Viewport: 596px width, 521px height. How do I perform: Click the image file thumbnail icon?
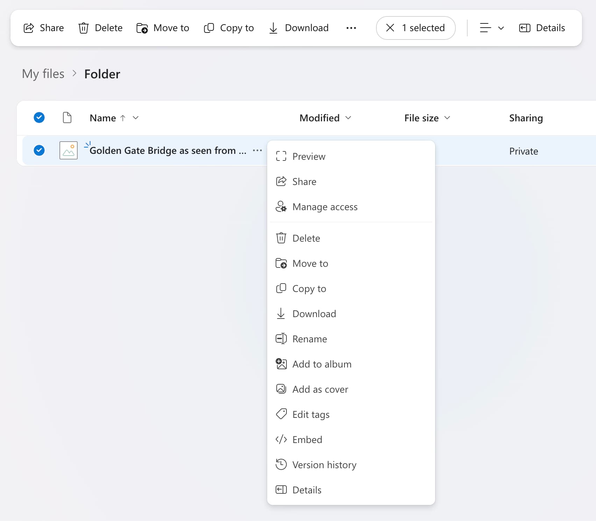[x=69, y=150]
